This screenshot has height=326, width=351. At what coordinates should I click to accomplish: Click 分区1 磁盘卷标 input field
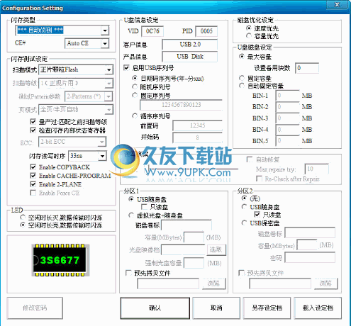coord(186,225)
